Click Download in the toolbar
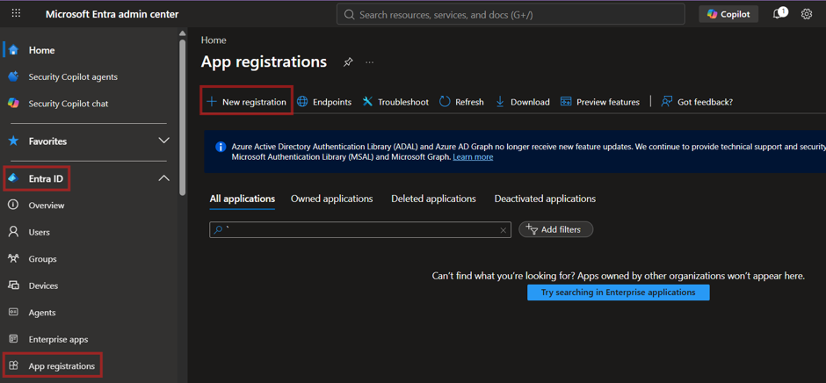Screen dimensions: 826x383 click(x=522, y=102)
